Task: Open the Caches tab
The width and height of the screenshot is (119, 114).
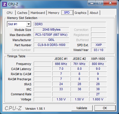Action: point(22,13)
